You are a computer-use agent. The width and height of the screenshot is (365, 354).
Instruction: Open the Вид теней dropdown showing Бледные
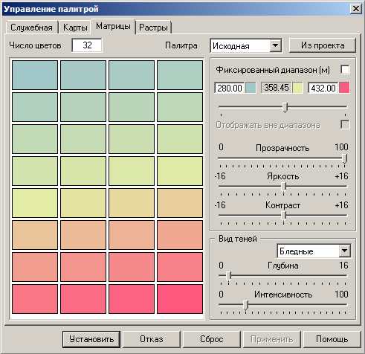tap(314, 251)
